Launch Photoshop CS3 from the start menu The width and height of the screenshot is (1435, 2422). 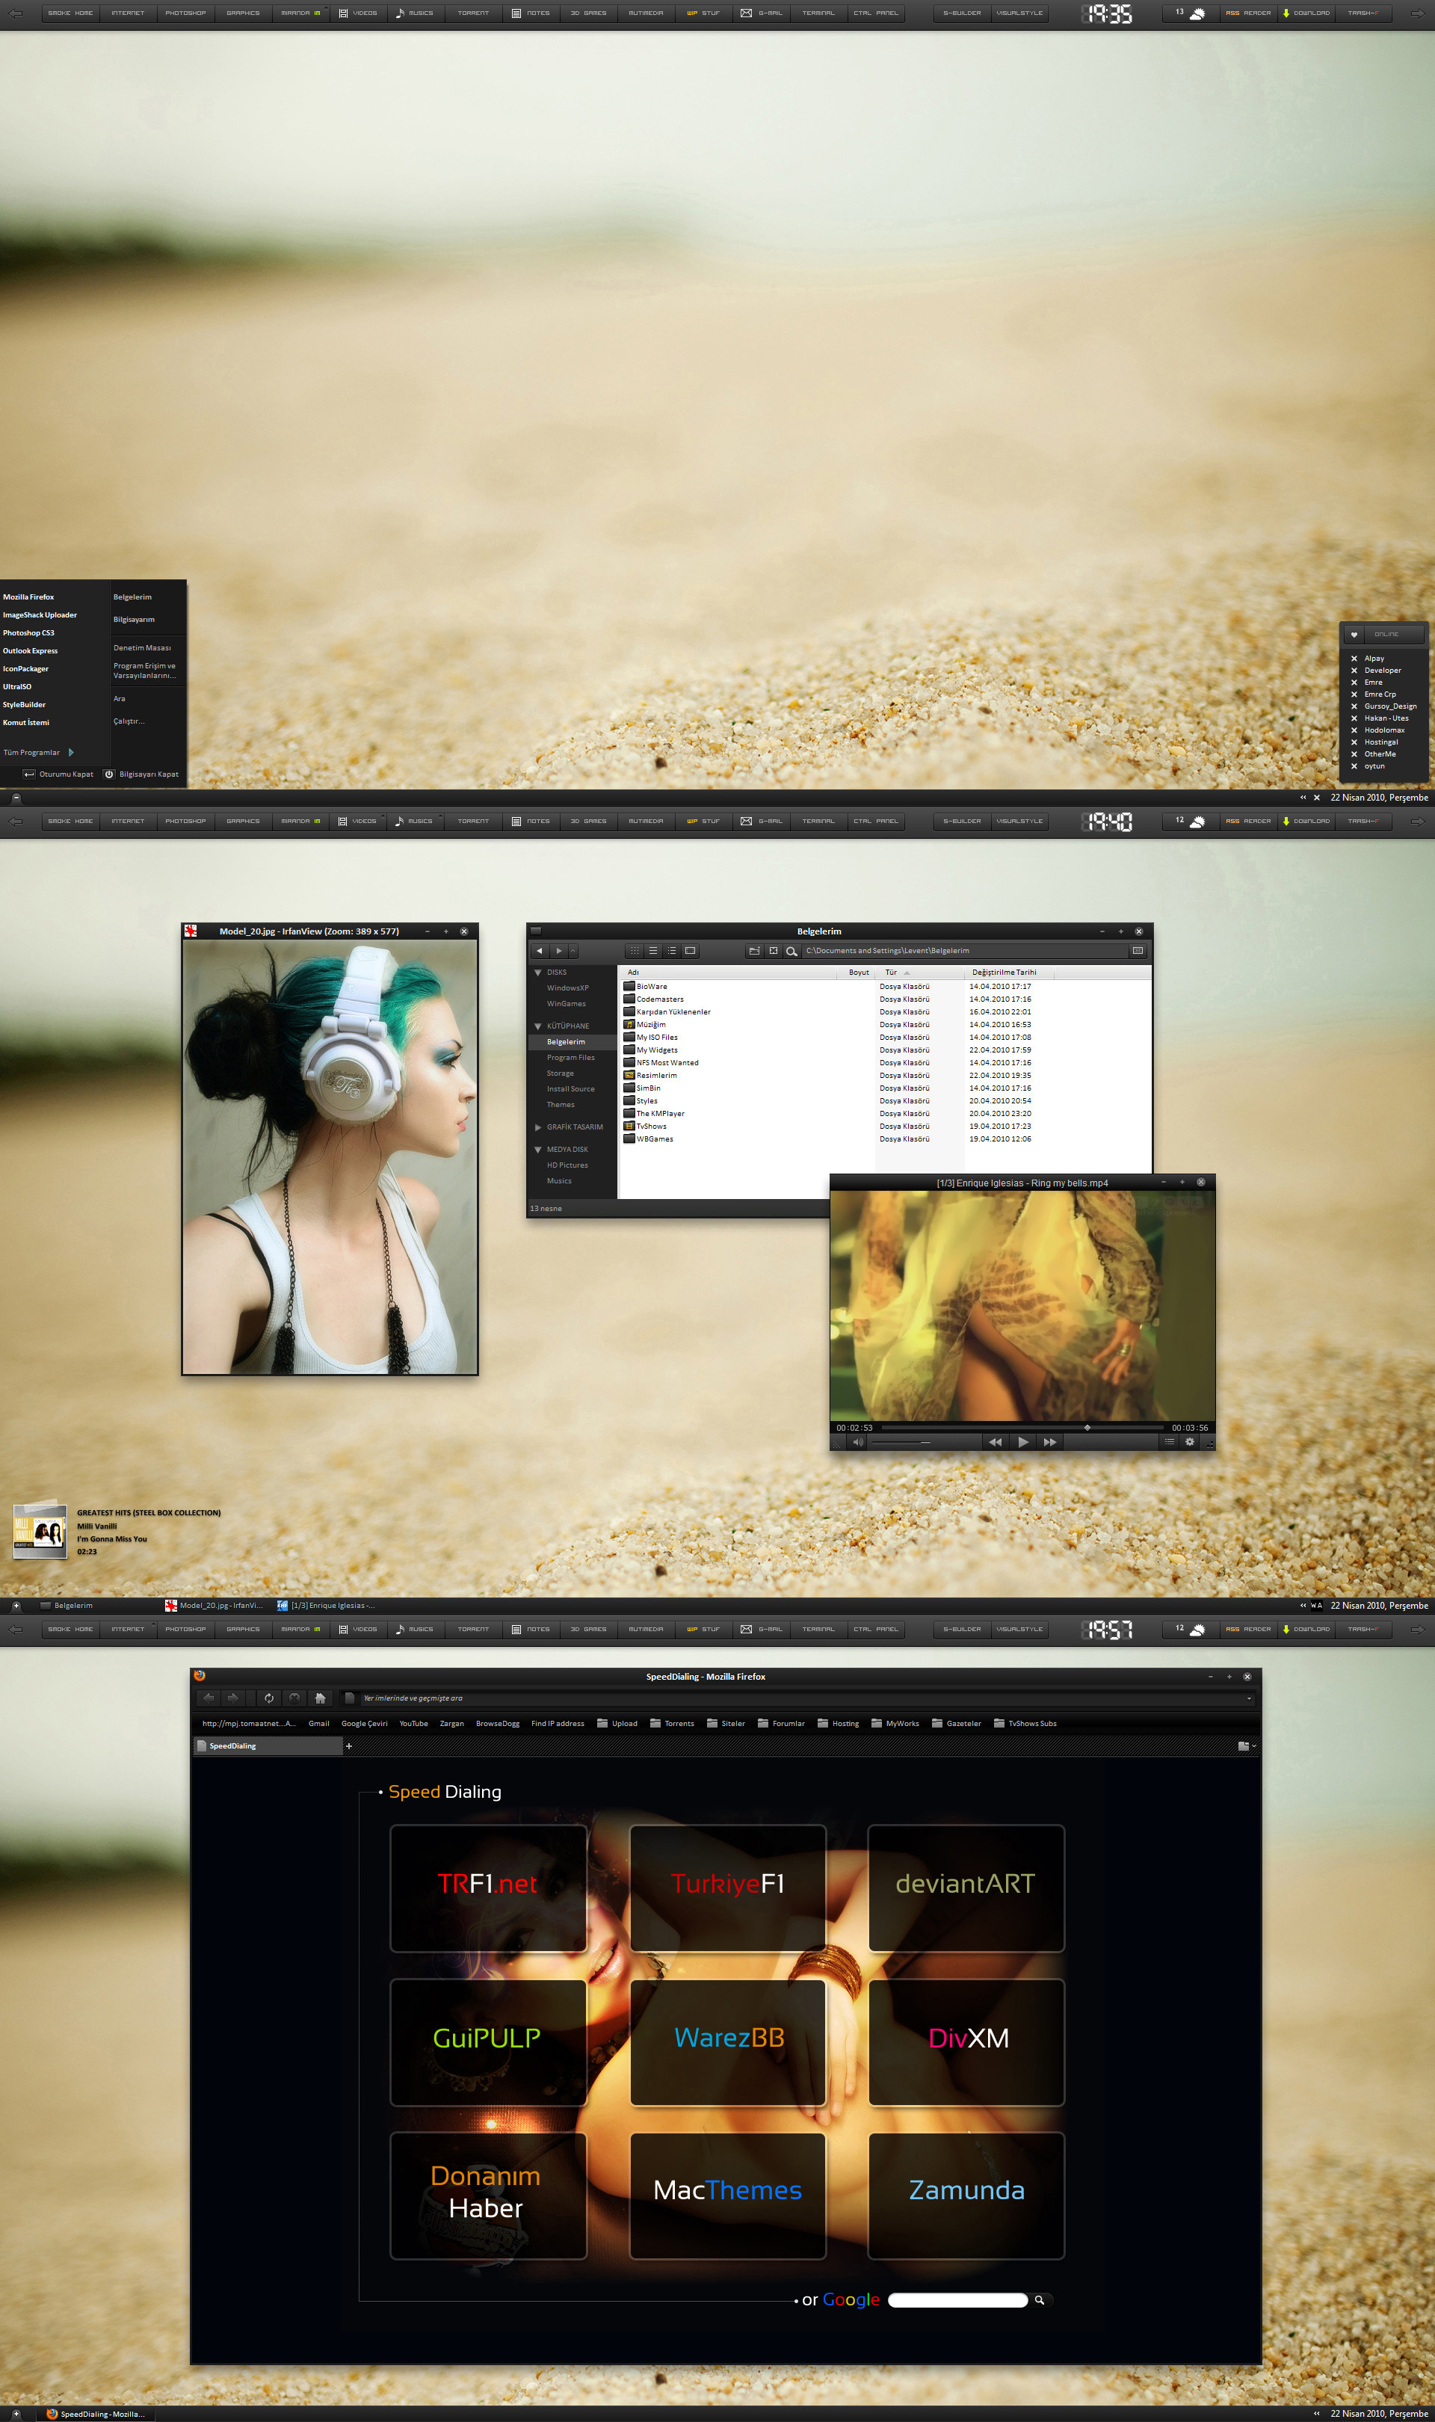click(x=29, y=632)
